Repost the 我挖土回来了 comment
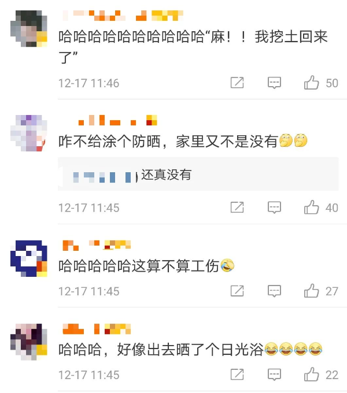The image size is (347, 393). (x=237, y=83)
